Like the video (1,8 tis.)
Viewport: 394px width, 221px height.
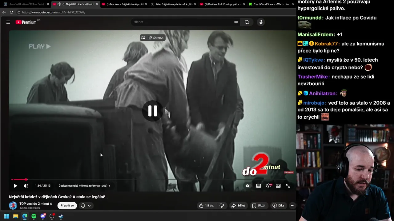click(206, 206)
